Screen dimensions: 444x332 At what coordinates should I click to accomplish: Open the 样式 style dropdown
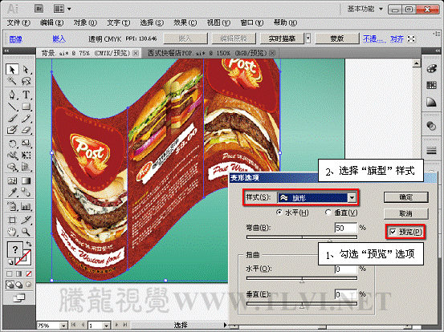pos(352,197)
